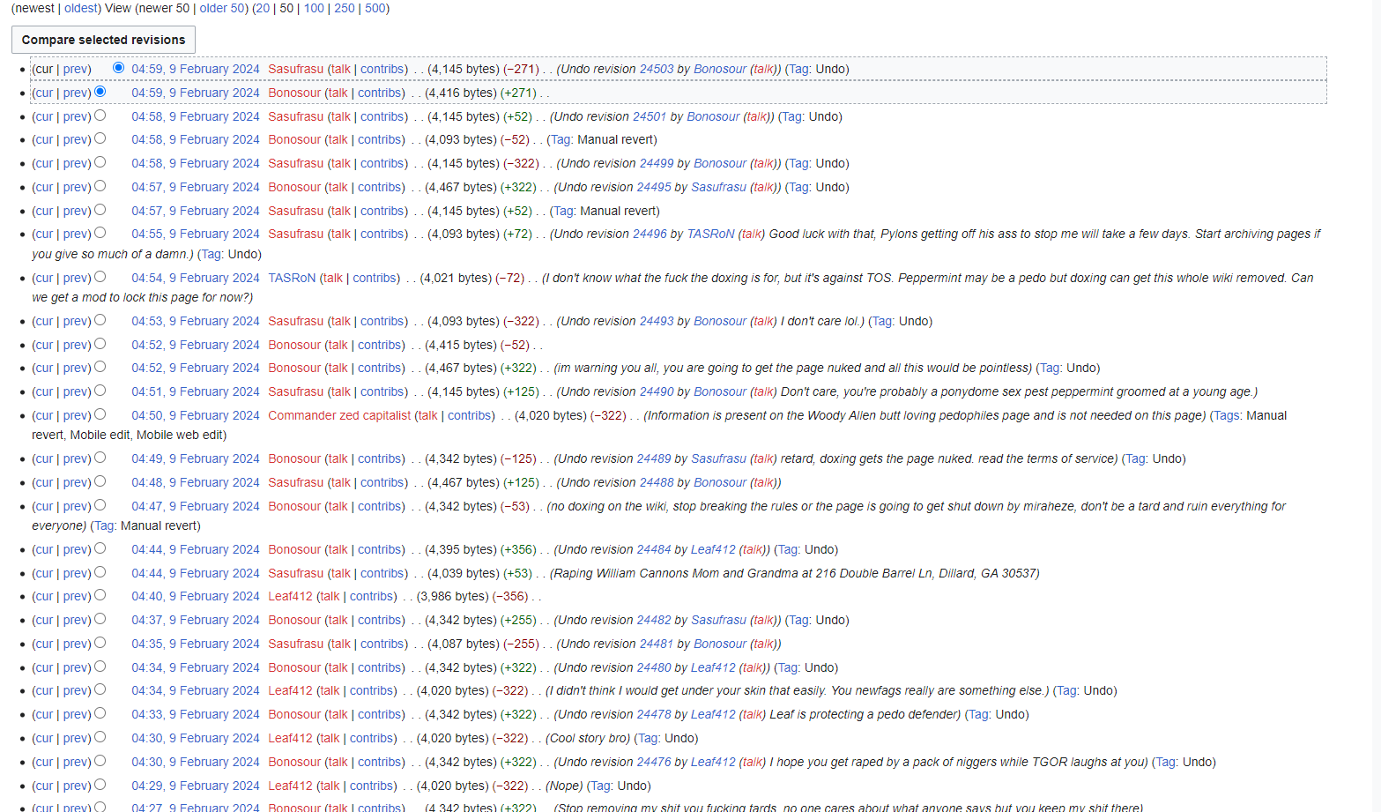This screenshot has width=1381, height=812.
Task: Open revision 24476 link
Action: (654, 762)
